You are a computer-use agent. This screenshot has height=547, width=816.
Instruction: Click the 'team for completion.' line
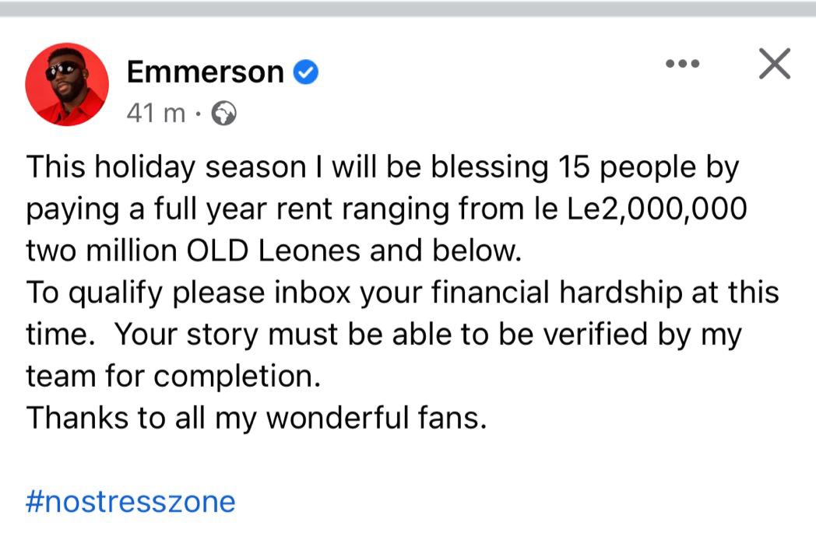(173, 377)
